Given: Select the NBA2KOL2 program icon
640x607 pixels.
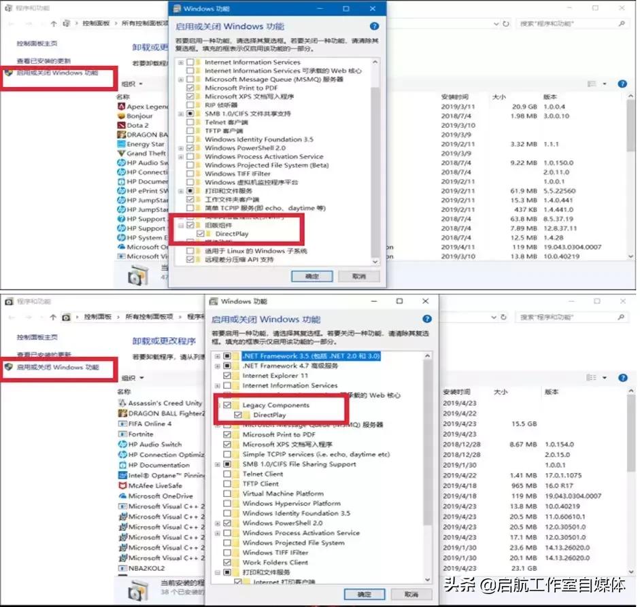Looking at the screenshot, I should tap(122, 568).
